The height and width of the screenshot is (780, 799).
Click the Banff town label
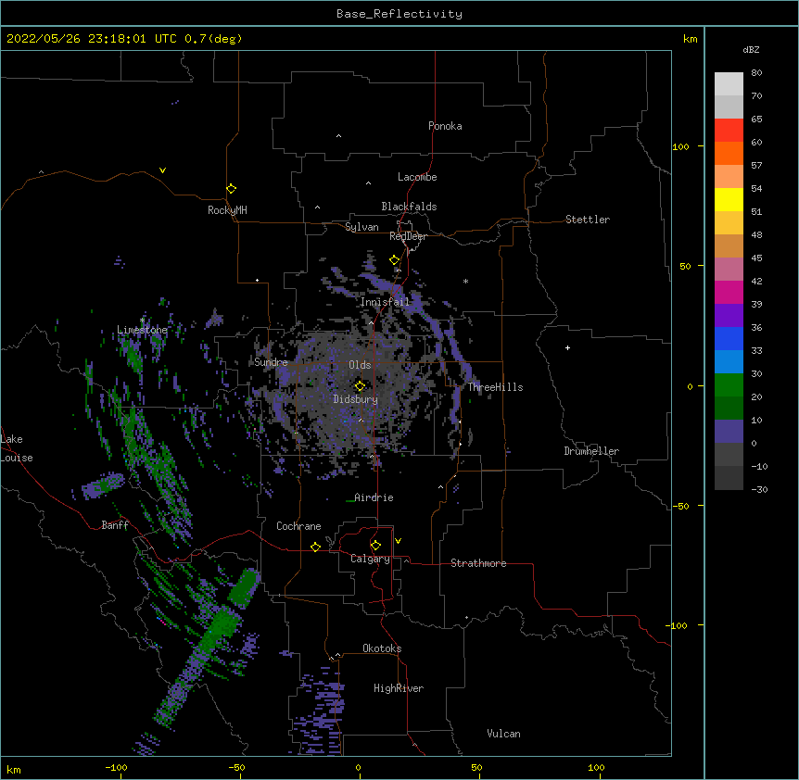[x=115, y=525]
